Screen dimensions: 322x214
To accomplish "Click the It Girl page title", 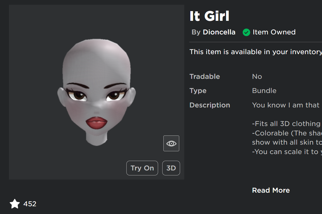I will coord(209,16).
